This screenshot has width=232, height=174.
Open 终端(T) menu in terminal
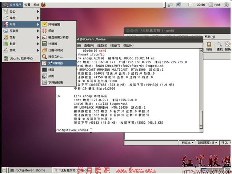(115, 46)
